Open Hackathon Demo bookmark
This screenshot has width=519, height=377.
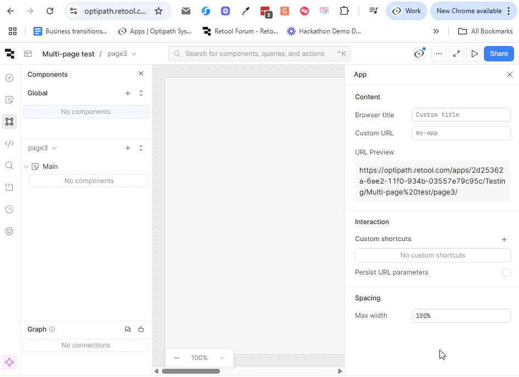[x=324, y=31]
